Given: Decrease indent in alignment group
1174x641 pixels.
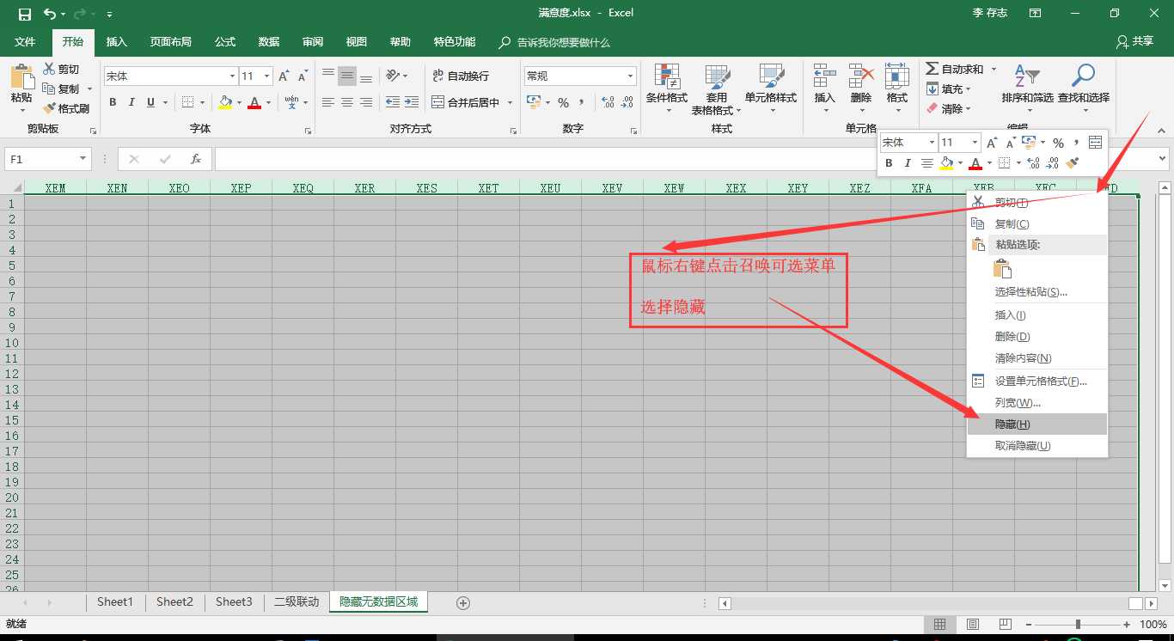Looking at the screenshot, I should [392, 102].
